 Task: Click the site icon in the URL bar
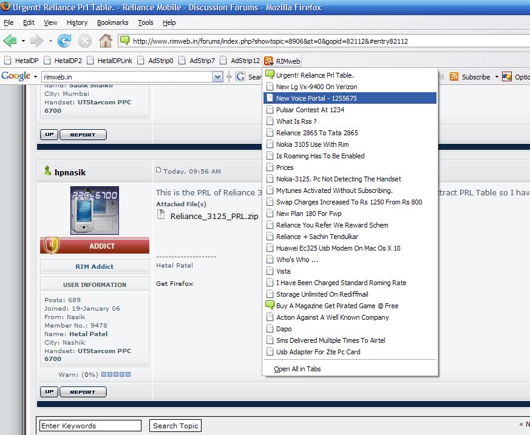pyautogui.click(x=124, y=41)
